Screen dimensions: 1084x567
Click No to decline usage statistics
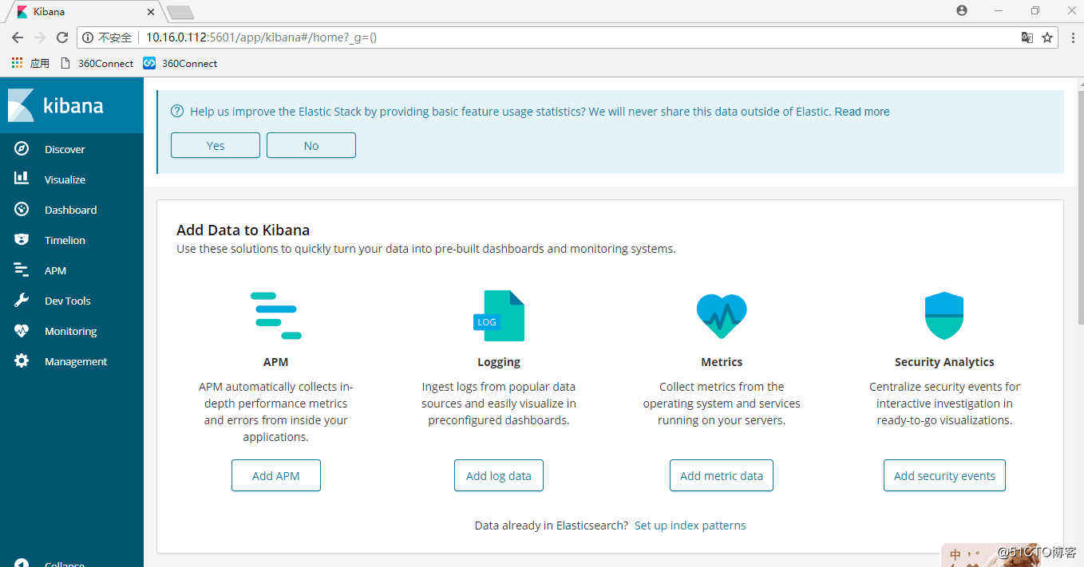point(311,145)
